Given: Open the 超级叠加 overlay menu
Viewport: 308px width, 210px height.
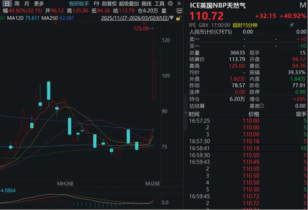Looking at the screenshot, I should (x=129, y=4).
